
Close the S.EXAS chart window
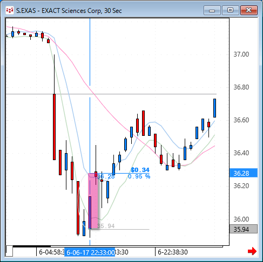pos(249,10)
